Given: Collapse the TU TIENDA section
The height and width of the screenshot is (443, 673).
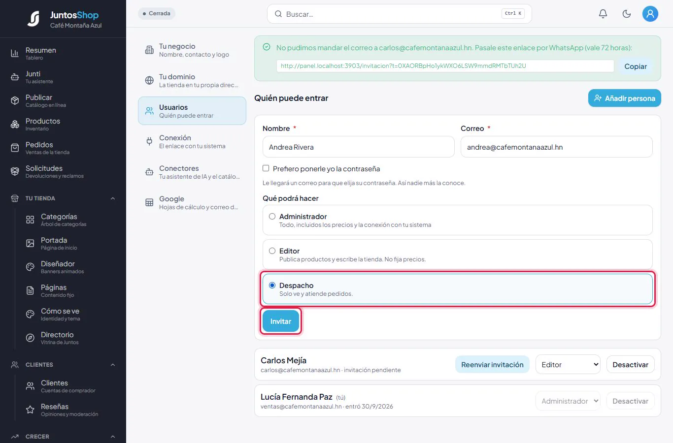Looking at the screenshot, I should [113, 198].
